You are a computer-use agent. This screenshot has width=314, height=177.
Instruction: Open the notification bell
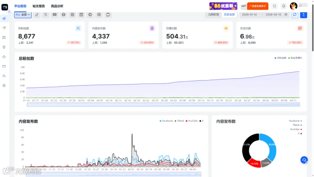284,6
